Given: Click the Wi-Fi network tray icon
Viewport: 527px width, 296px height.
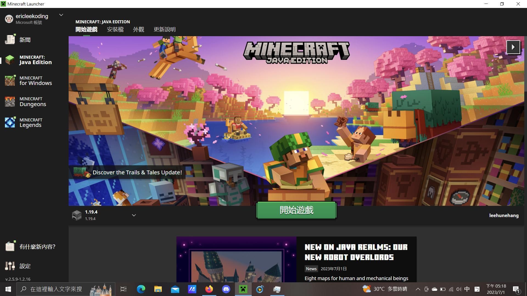Looking at the screenshot, I should tap(451, 289).
